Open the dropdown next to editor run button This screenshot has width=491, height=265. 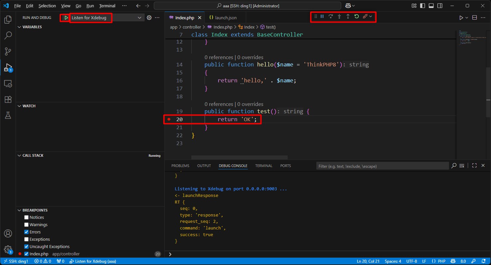coord(467,18)
